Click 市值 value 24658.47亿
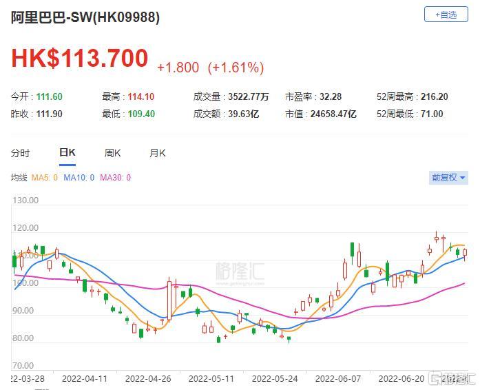This screenshot has width=480, height=390. (333, 114)
